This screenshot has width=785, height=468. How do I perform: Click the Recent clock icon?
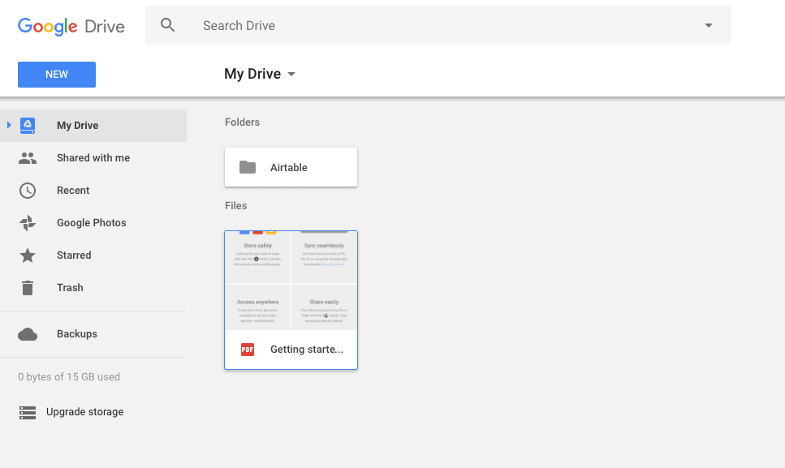click(28, 191)
